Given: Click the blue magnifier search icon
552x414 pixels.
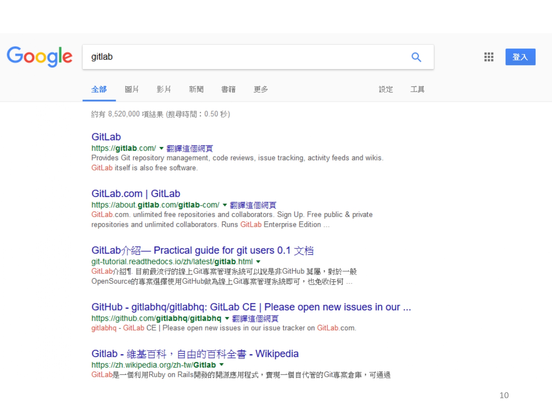Looking at the screenshot, I should click(x=416, y=57).
